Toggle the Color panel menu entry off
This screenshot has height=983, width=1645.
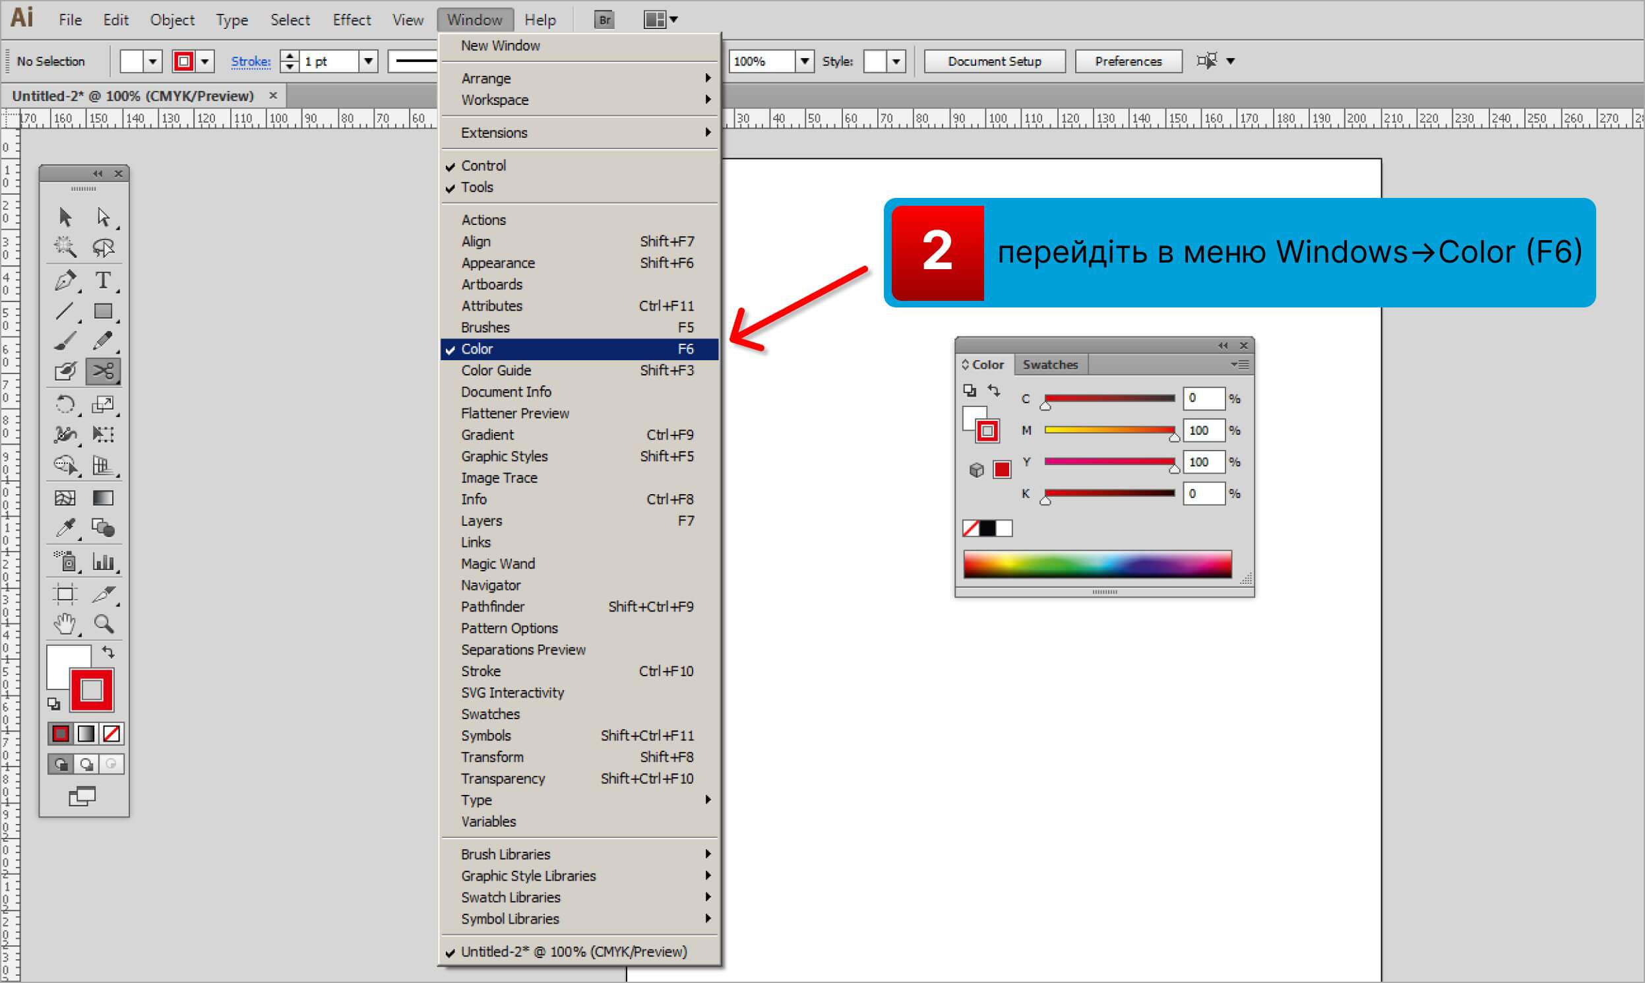click(580, 349)
